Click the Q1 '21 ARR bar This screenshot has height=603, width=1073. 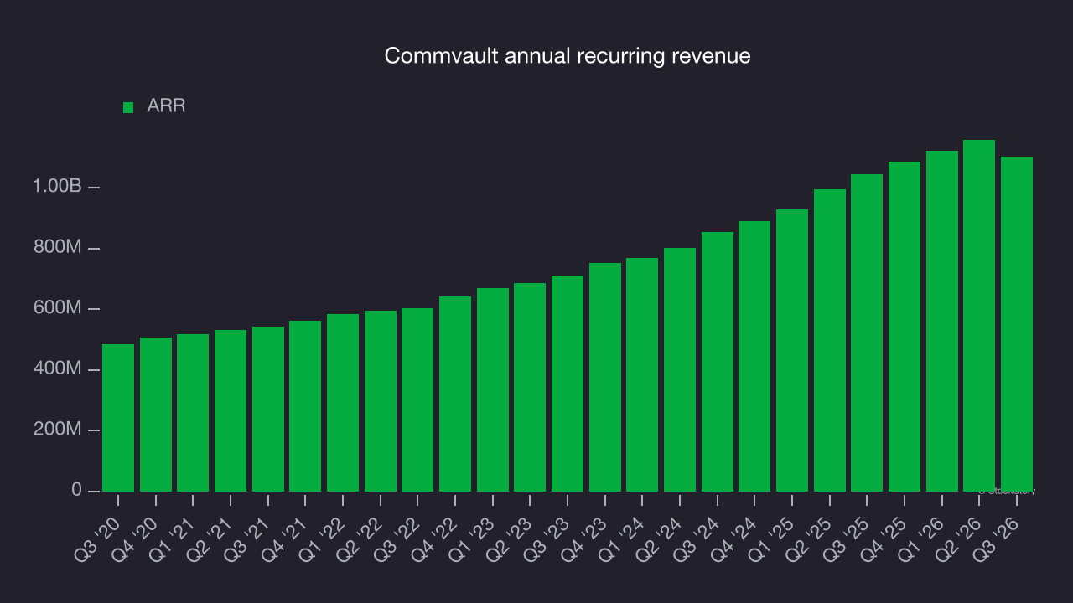click(193, 413)
